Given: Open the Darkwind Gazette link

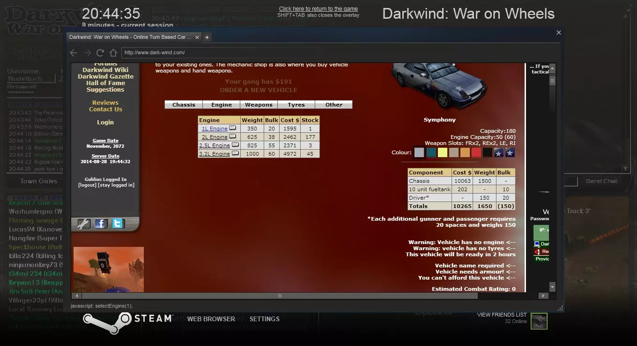Looking at the screenshot, I should click(x=105, y=77).
